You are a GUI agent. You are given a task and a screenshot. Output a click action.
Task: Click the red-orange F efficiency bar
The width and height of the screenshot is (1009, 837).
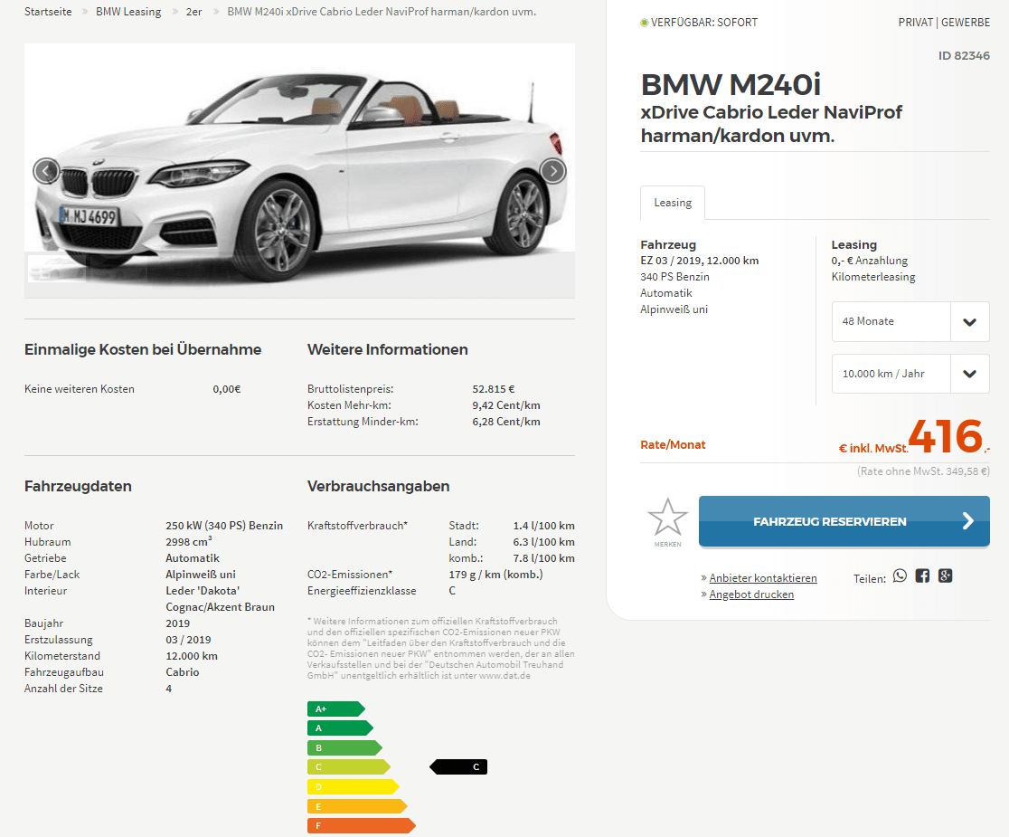pos(362,825)
